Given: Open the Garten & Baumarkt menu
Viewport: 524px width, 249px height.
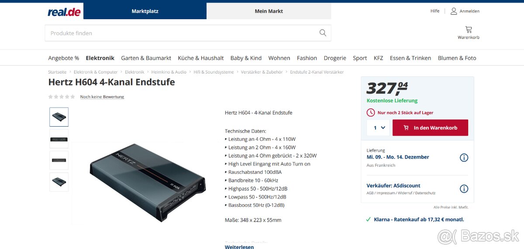Looking at the screenshot, I should (146, 58).
